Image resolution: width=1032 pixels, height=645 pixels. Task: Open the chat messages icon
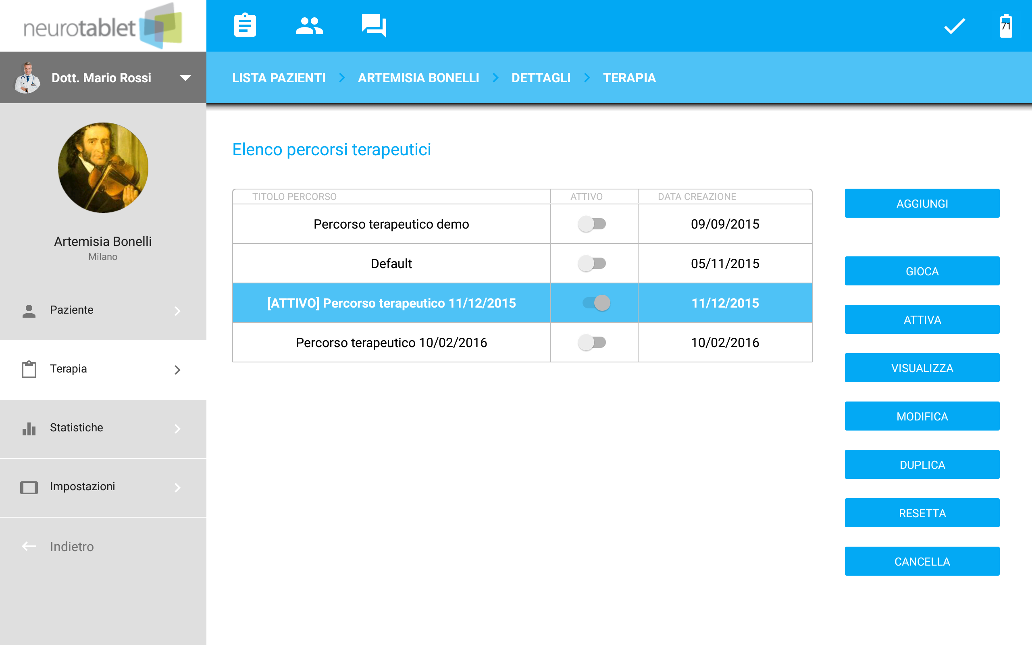pyautogui.click(x=374, y=25)
